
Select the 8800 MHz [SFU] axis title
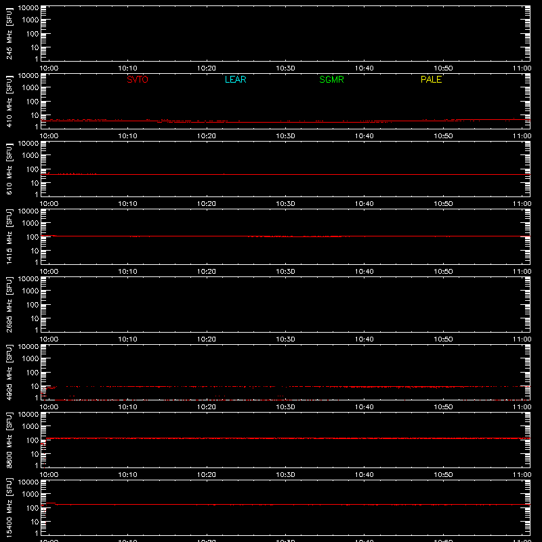9,440
